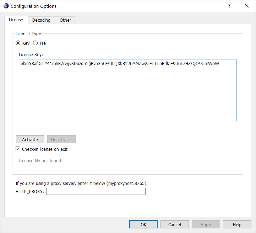Screen dimensions: 256x233
Task: Click Cancel to discard changes
Action: coord(174,224)
